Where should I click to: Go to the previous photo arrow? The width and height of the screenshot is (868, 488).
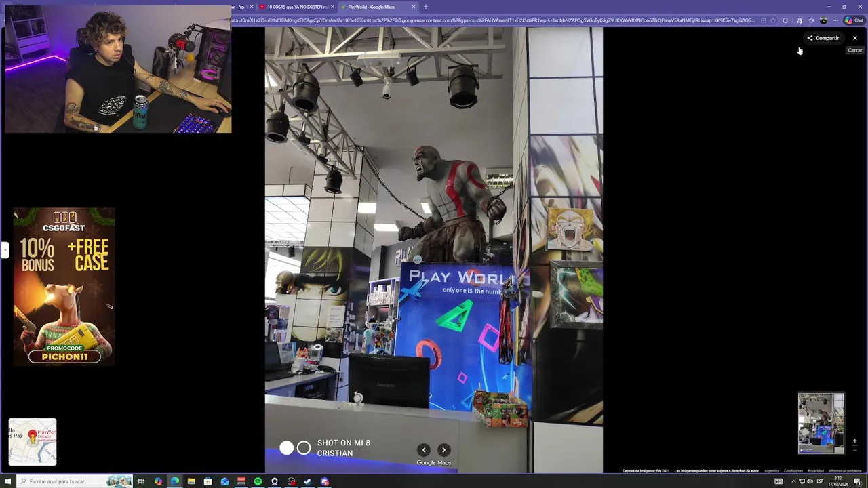tap(424, 449)
